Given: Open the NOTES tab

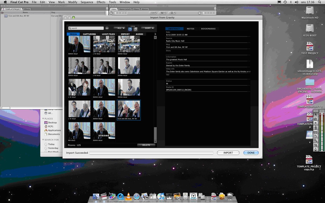Looking at the screenshot, I should [190, 29].
